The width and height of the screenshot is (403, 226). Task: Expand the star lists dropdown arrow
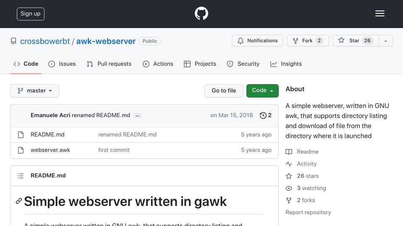[385, 41]
